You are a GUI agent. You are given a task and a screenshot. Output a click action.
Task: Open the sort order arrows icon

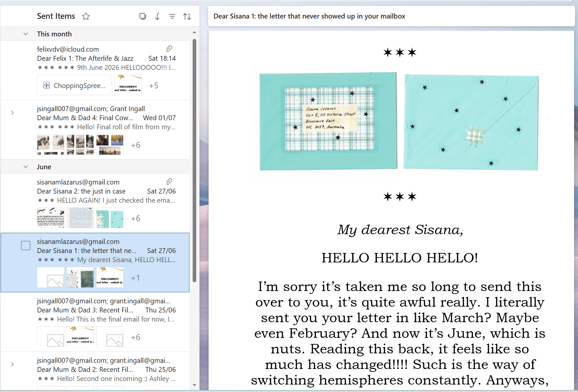187,16
